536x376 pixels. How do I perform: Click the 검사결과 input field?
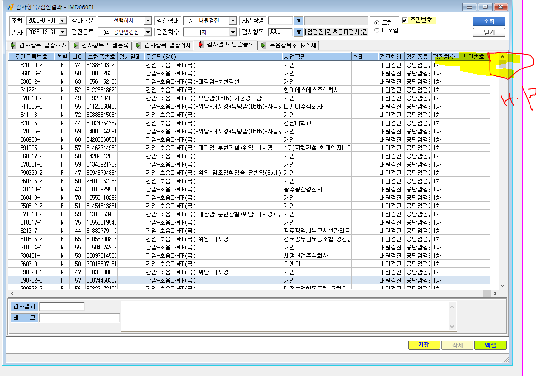(62, 306)
